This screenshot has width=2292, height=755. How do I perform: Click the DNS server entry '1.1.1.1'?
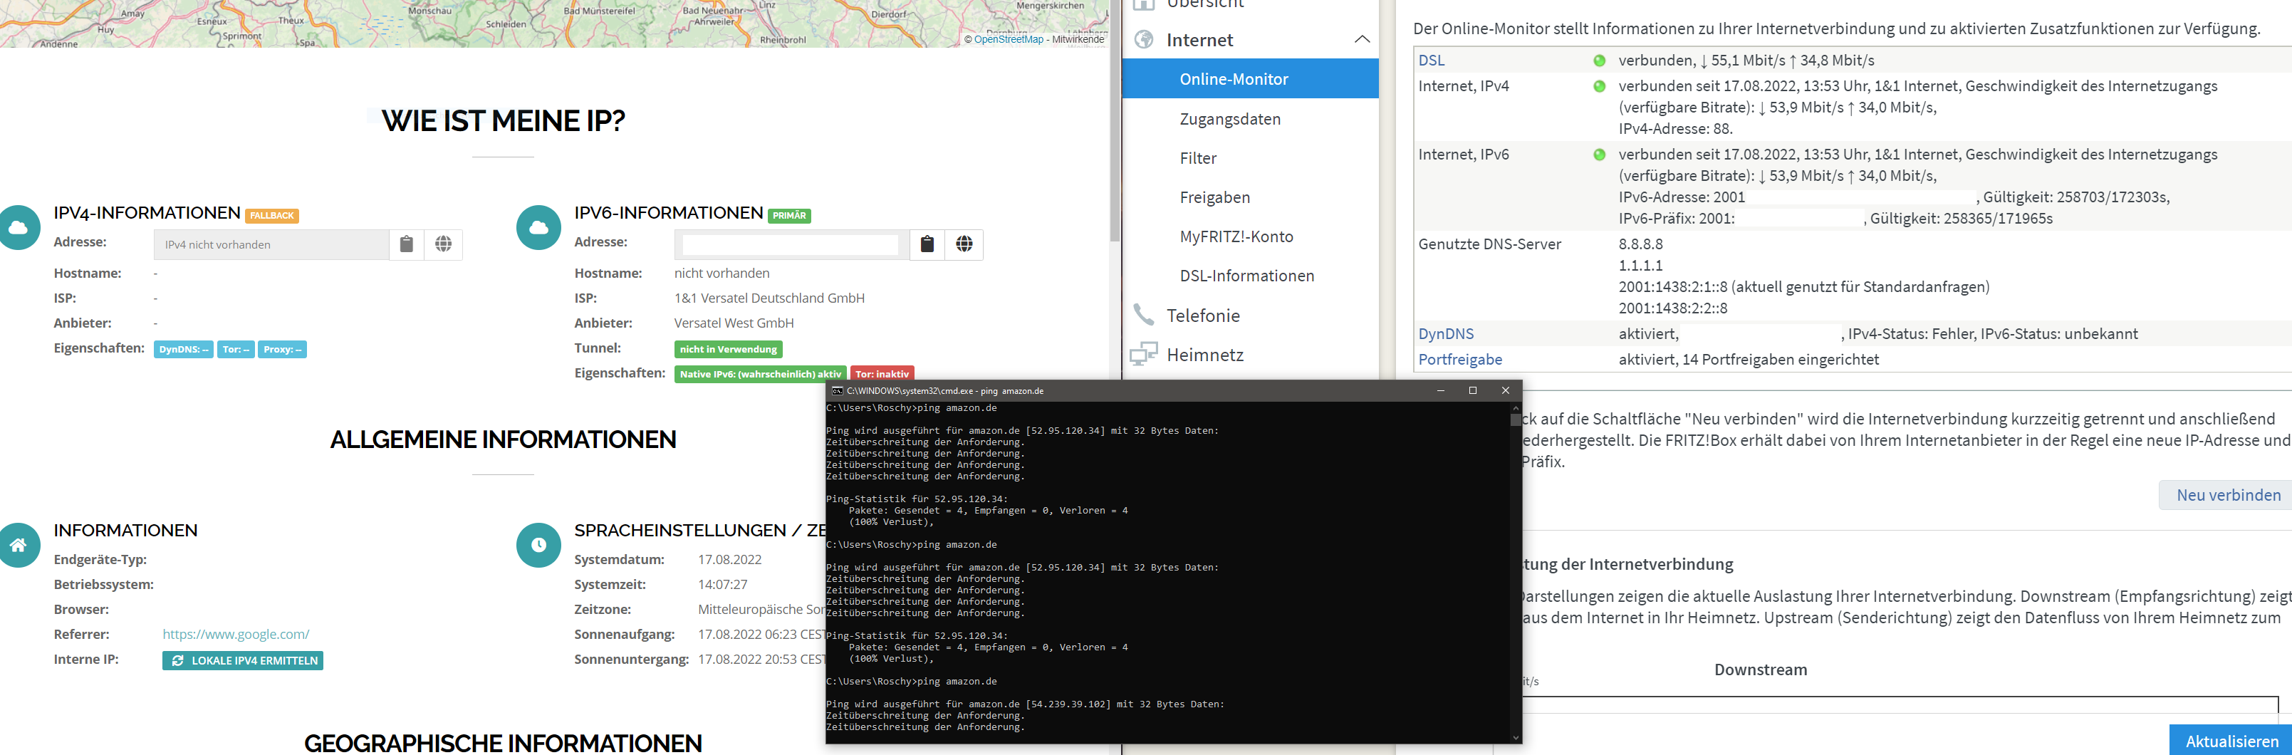[x=1641, y=265]
